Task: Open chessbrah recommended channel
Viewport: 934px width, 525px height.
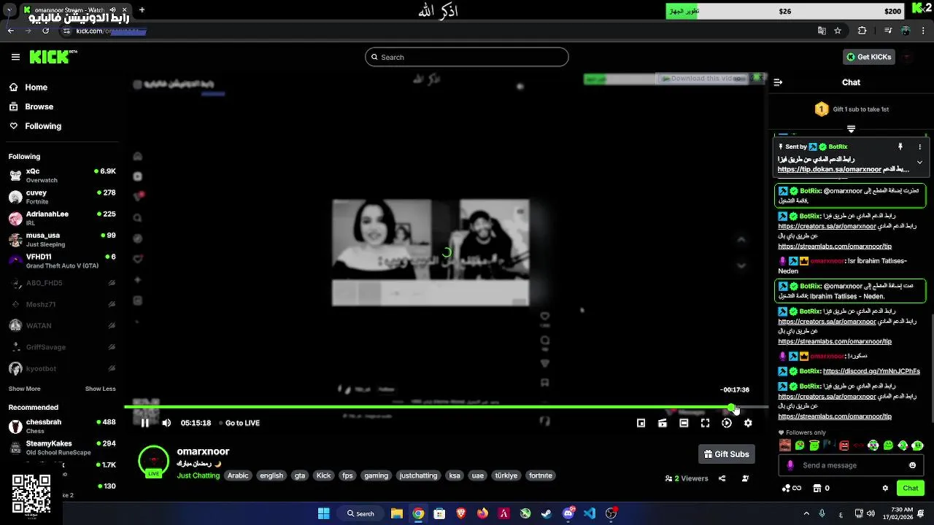Action: (62, 426)
